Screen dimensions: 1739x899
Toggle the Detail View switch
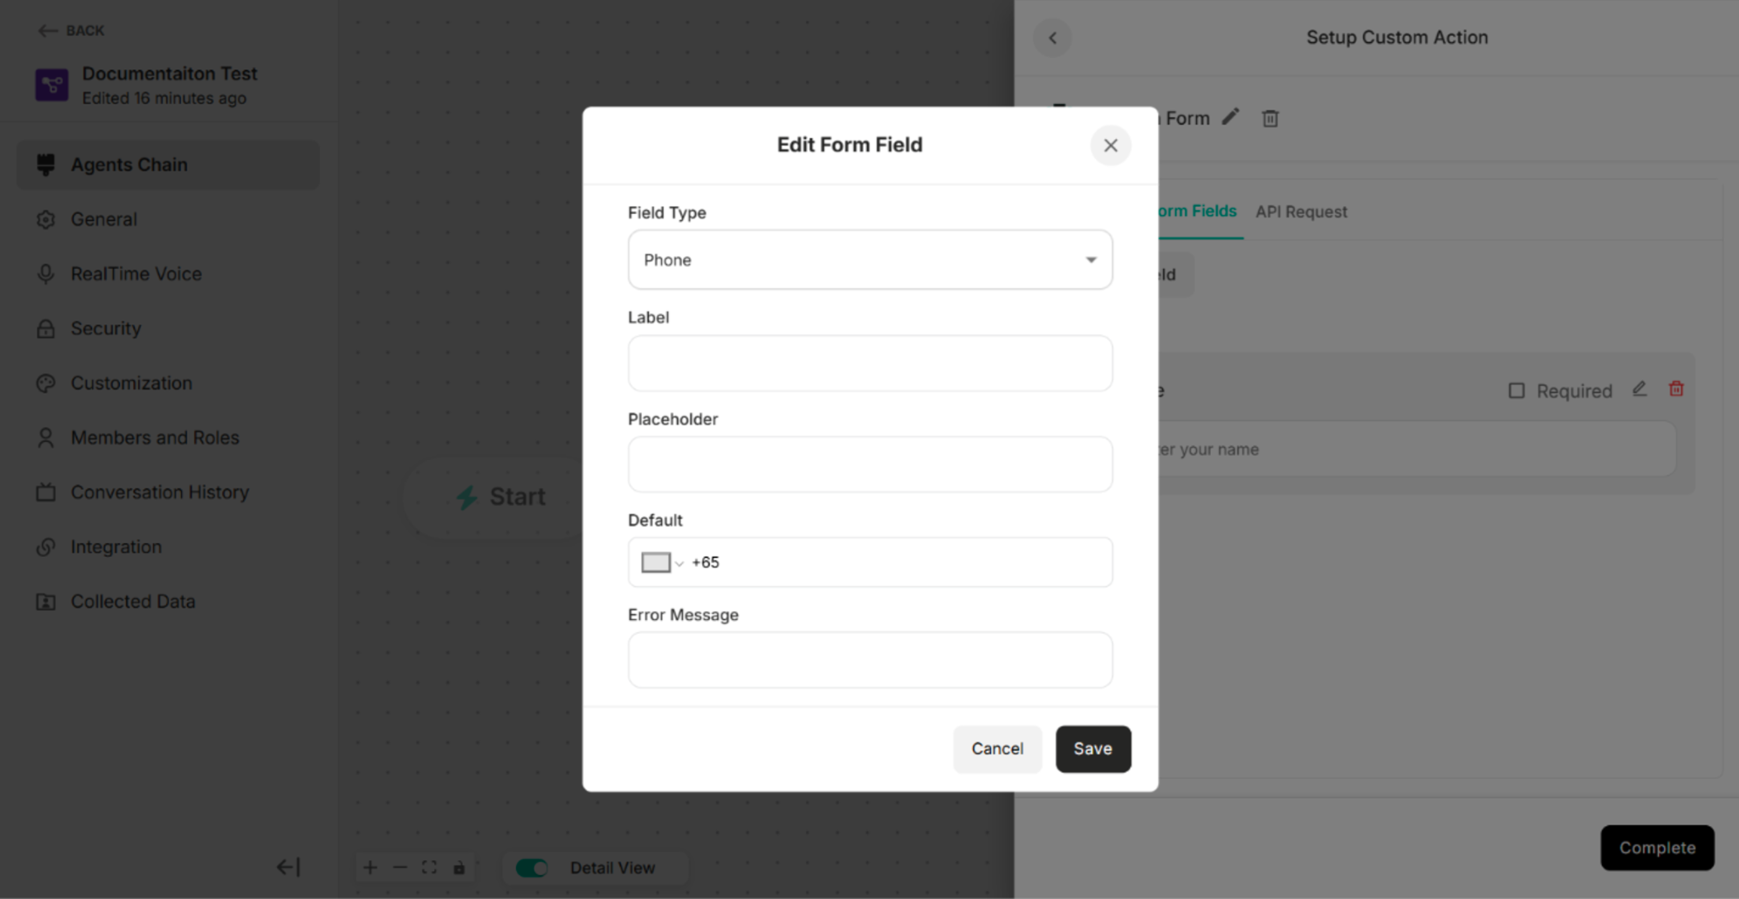pos(533,868)
